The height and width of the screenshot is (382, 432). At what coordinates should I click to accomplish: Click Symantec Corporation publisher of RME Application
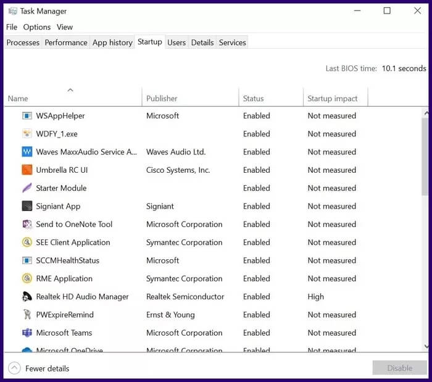(185, 278)
